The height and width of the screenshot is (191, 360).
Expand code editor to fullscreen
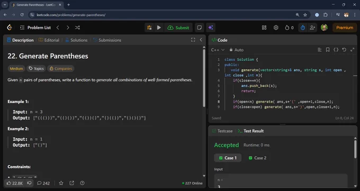coord(352,50)
